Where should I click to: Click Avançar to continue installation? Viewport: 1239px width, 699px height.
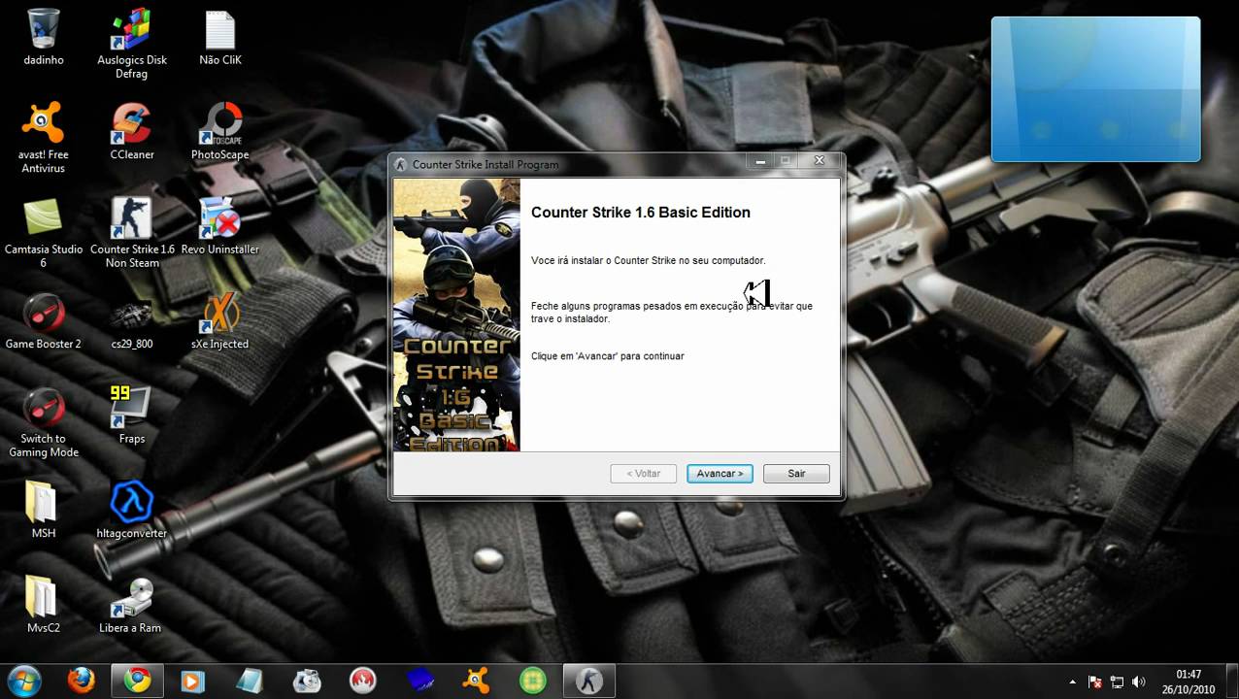point(720,474)
